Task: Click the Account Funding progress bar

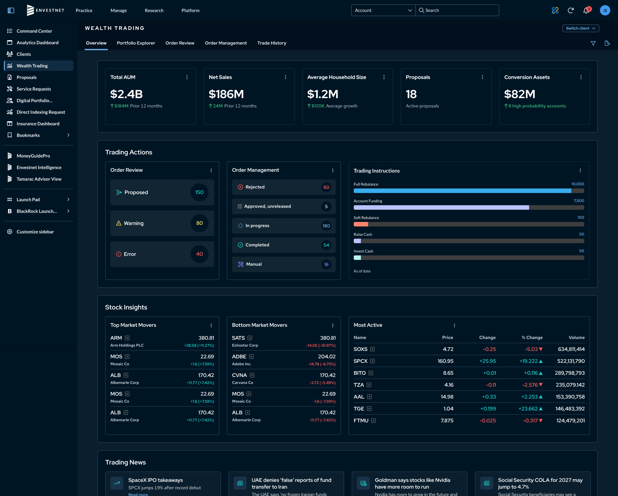Action: [x=469, y=207]
